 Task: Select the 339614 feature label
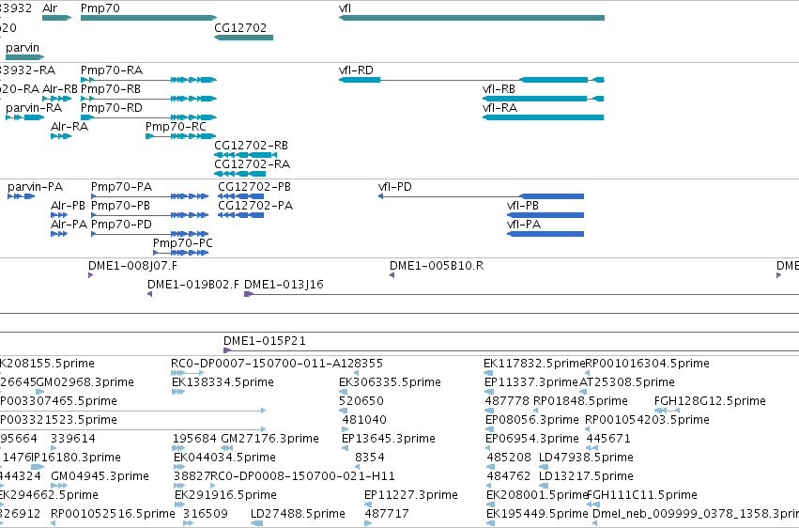click(x=73, y=439)
